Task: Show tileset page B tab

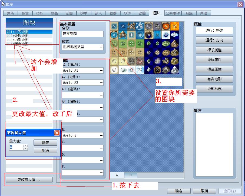Action: click(x=131, y=175)
